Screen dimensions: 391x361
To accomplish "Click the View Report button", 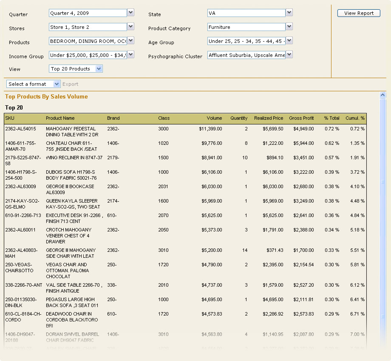I will tap(358, 13).
